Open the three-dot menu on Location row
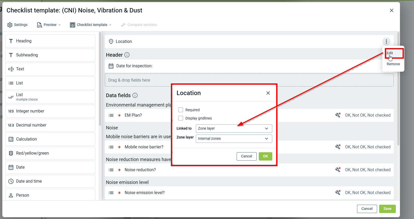 coord(386,42)
